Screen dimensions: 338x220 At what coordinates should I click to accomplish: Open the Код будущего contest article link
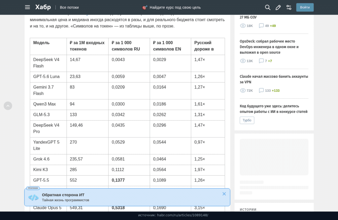point(274,109)
